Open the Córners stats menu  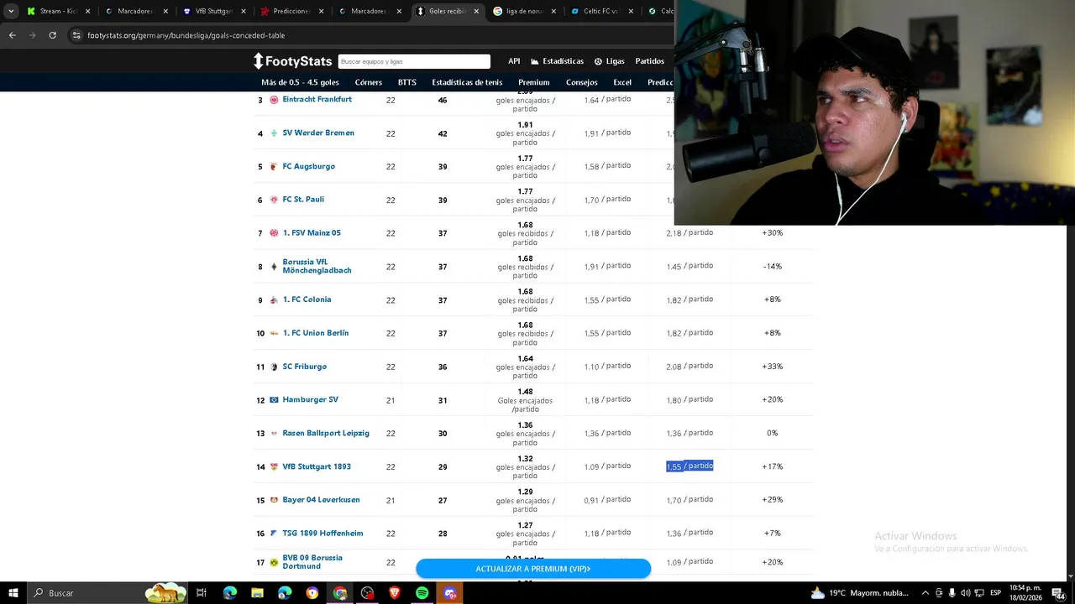click(368, 82)
